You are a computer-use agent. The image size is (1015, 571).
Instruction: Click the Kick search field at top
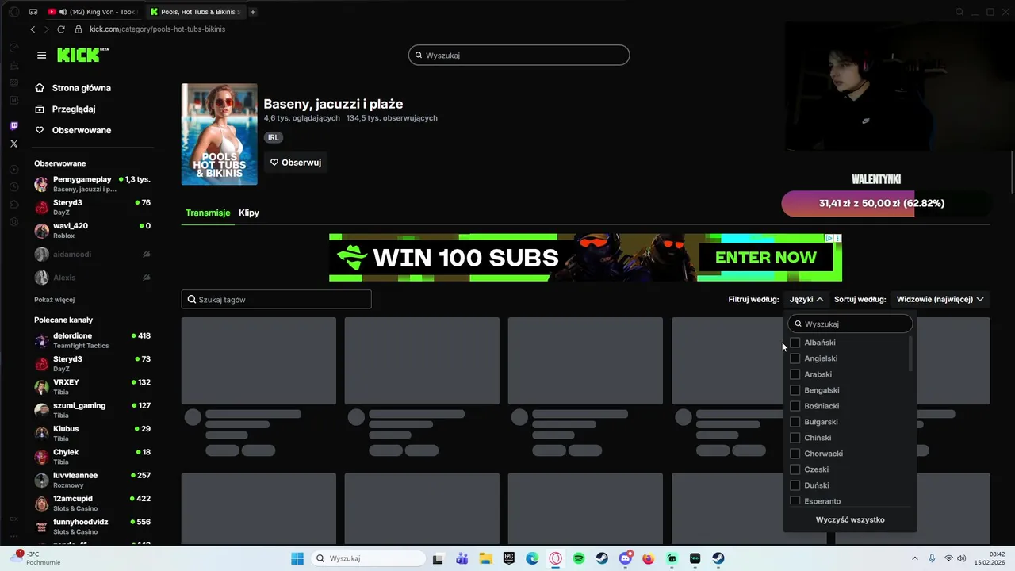pyautogui.click(x=519, y=55)
